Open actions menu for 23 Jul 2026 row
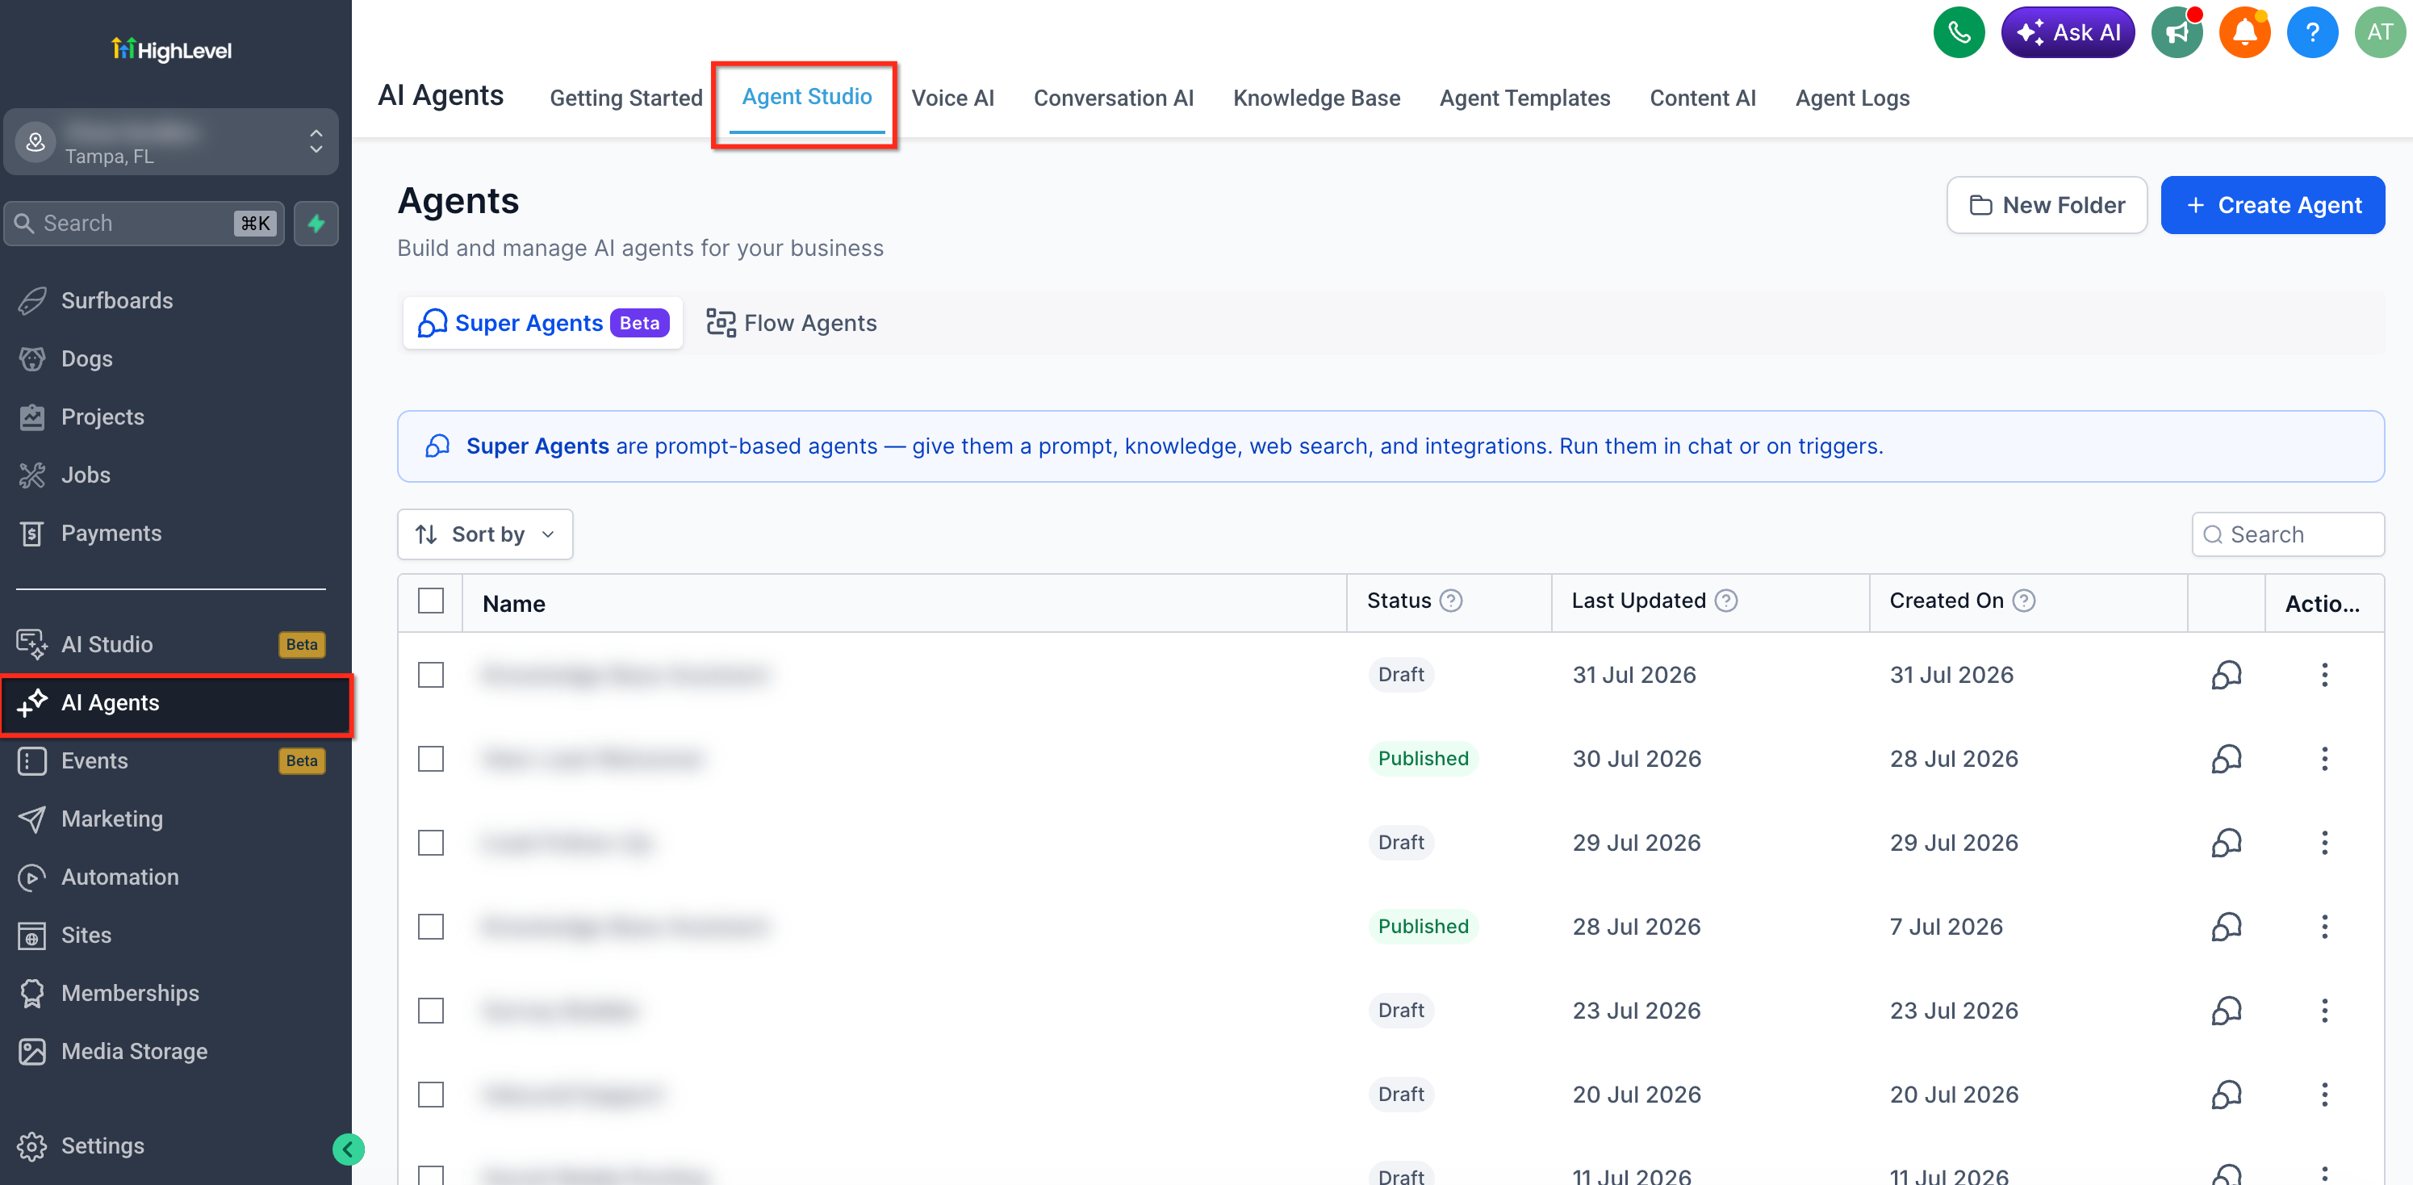 2324,1011
